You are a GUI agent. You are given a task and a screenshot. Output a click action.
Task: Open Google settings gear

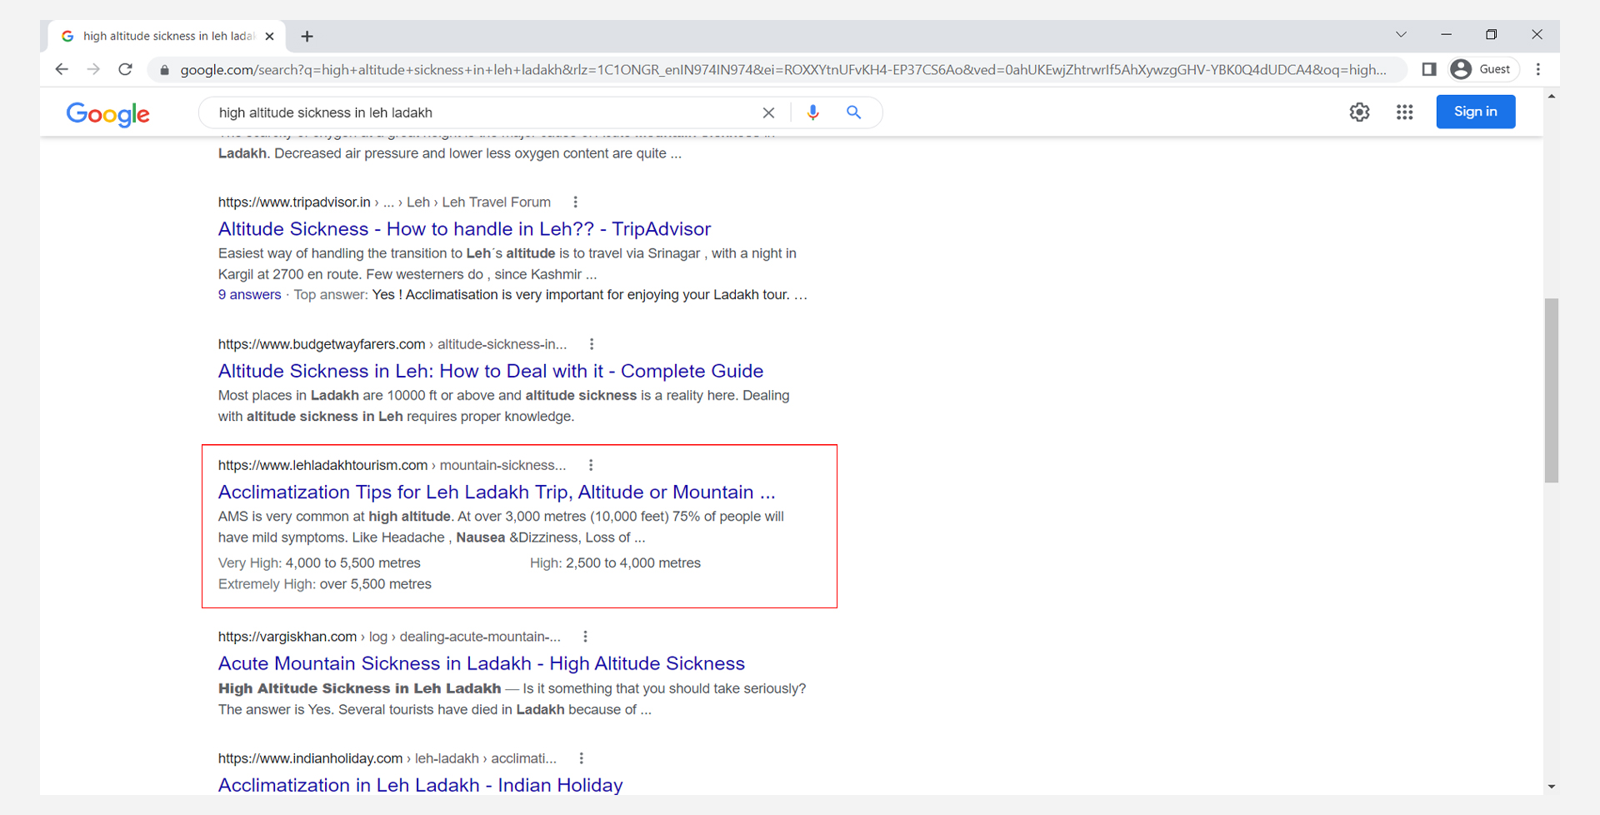click(x=1359, y=112)
